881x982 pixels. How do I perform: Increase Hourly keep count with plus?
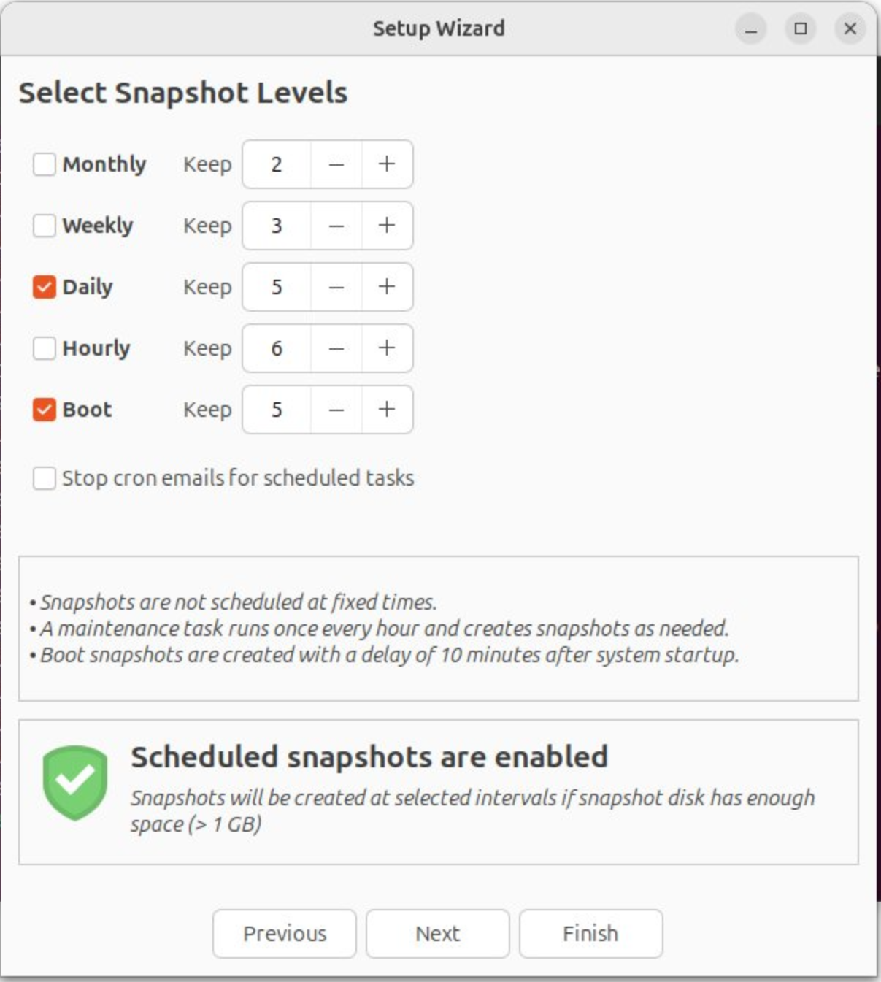coord(387,348)
